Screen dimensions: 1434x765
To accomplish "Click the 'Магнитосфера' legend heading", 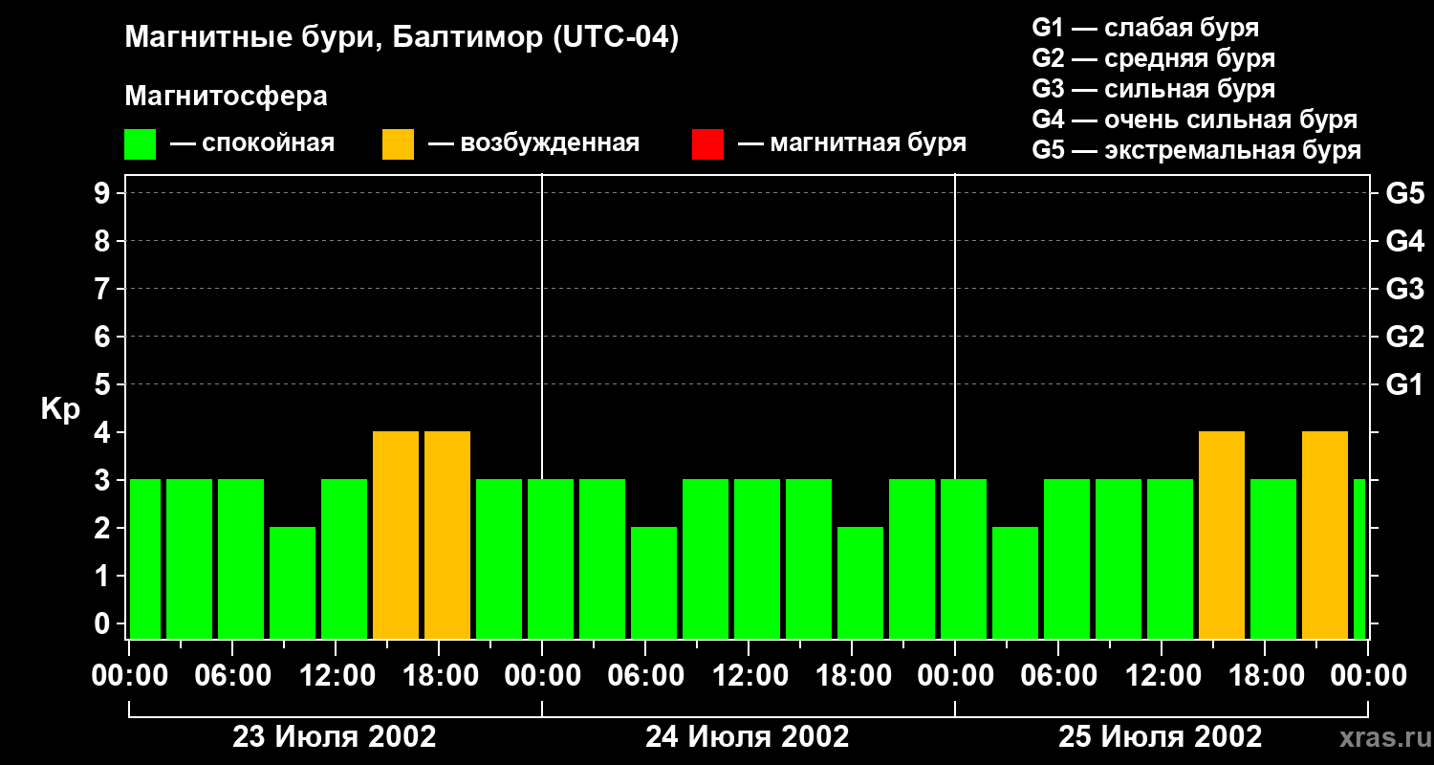I will (x=226, y=97).
